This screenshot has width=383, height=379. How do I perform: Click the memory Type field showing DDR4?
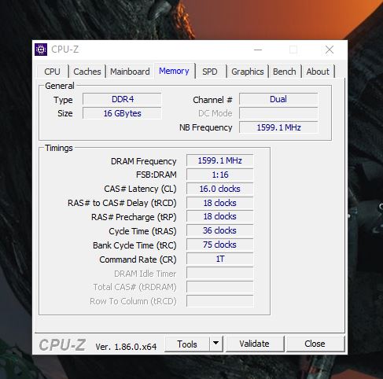(122, 99)
